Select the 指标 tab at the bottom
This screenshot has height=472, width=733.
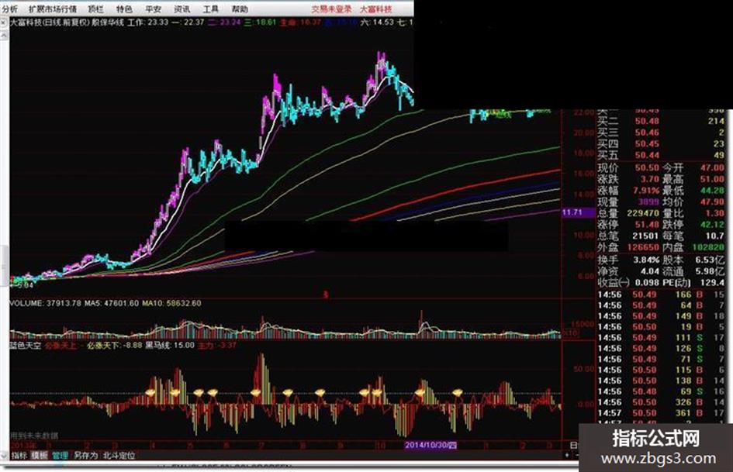pos(19,455)
